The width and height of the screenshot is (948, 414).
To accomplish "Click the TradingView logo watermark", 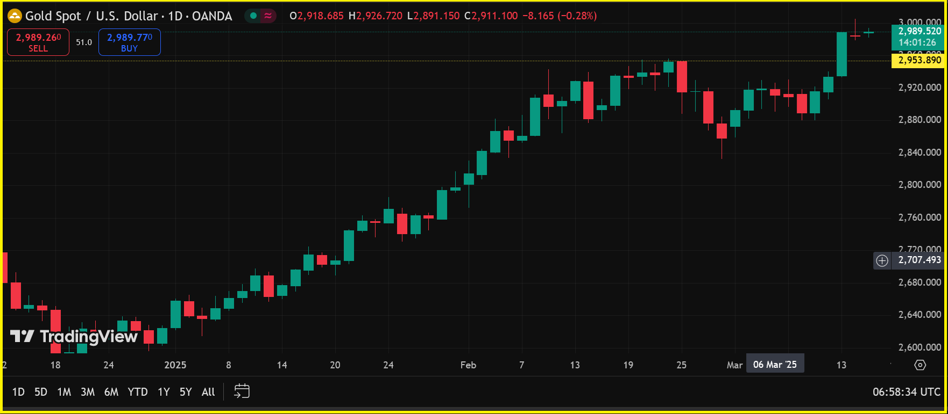I will [x=74, y=337].
